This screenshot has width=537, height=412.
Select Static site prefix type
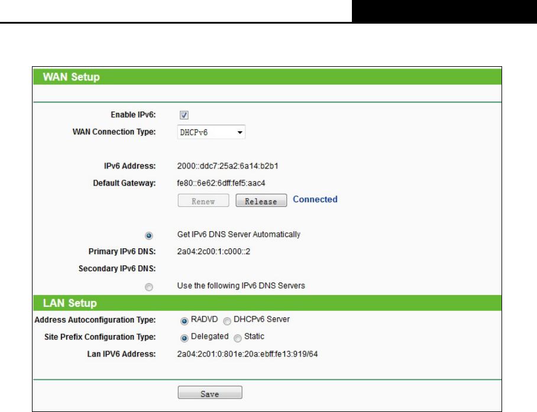[238, 338]
